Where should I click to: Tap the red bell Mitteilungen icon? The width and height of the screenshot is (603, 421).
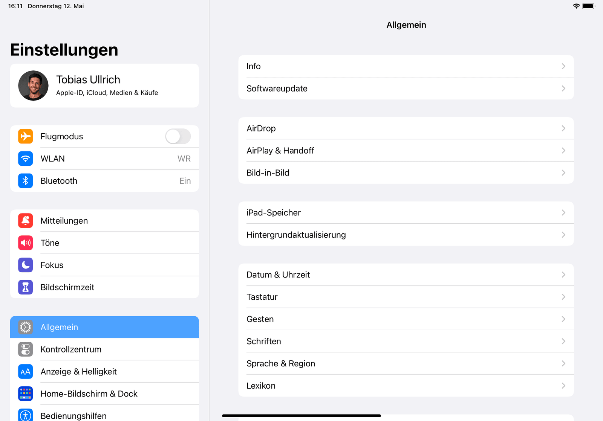point(25,221)
